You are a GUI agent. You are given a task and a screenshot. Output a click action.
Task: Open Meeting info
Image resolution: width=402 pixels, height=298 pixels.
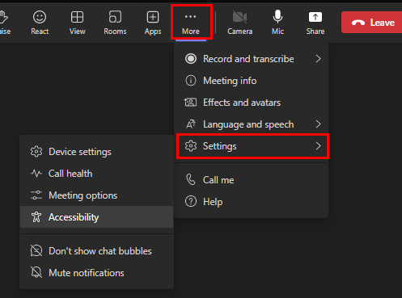[252, 81]
